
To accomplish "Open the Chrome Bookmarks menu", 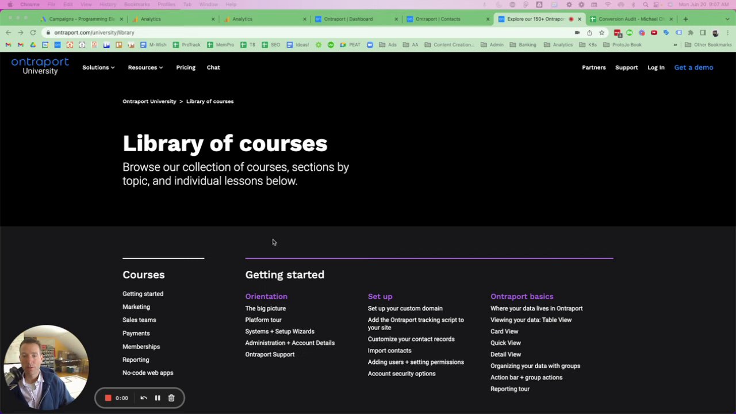I will 137,5.
